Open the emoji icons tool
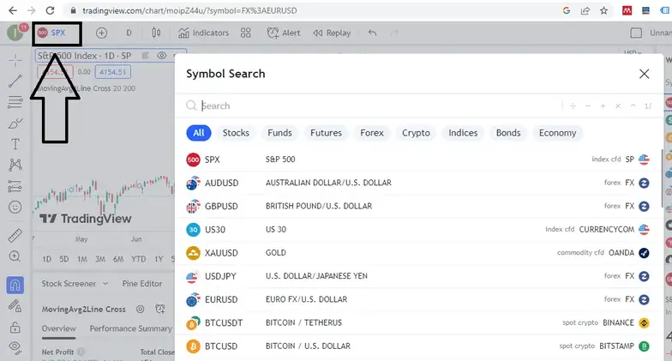Viewport: 672px width, 361px height. coord(15,207)
